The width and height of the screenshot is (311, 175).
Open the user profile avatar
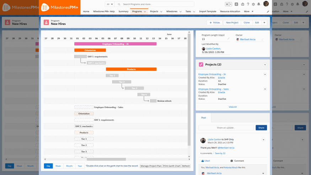(x=266, y=4)
